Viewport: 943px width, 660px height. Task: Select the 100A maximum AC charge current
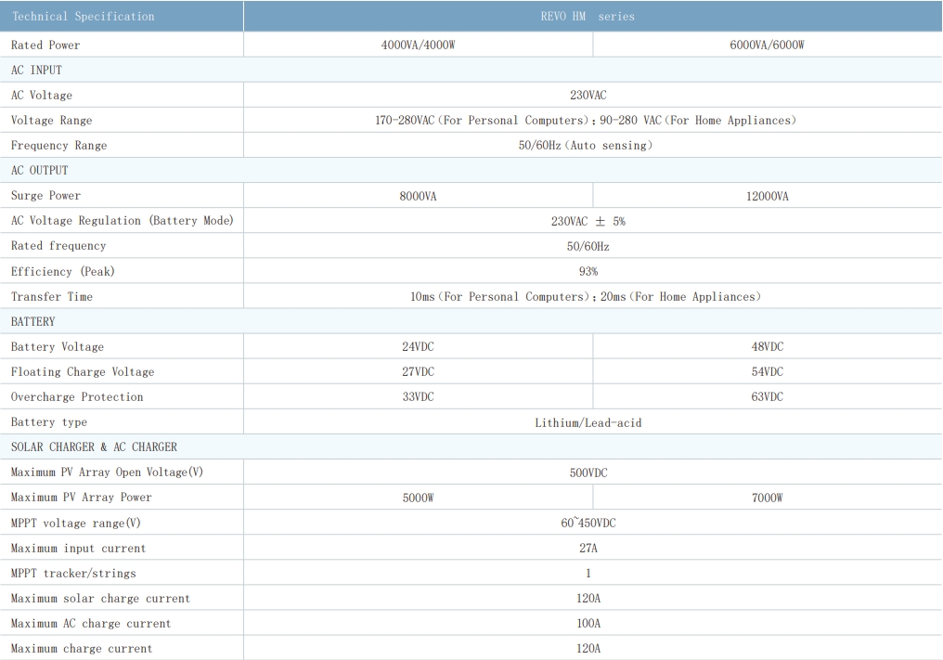pos(588,623)
